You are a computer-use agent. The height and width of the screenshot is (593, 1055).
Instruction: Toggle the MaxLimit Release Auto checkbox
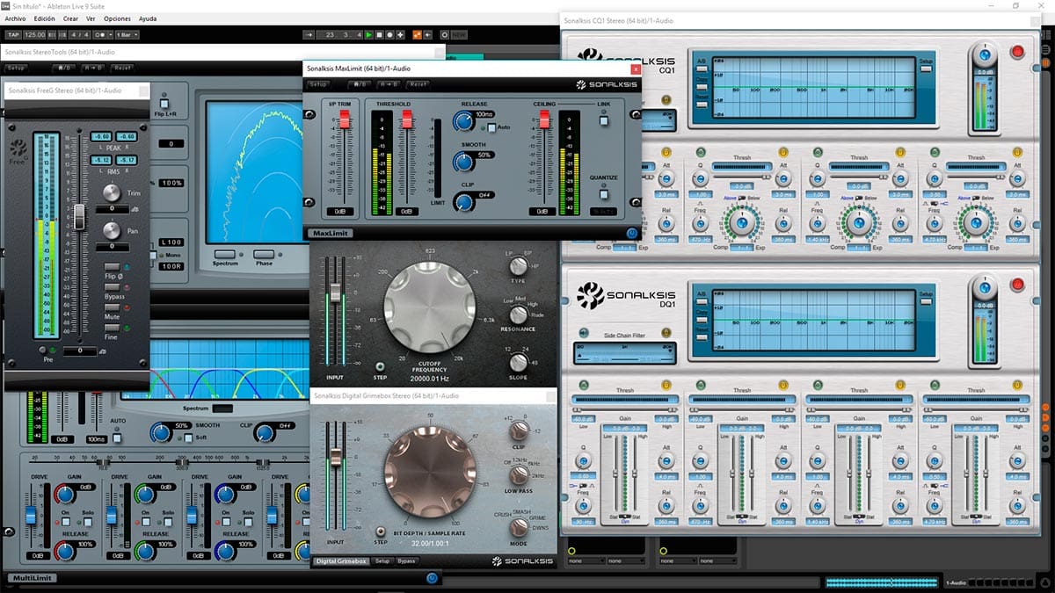(x=491, y=127)
